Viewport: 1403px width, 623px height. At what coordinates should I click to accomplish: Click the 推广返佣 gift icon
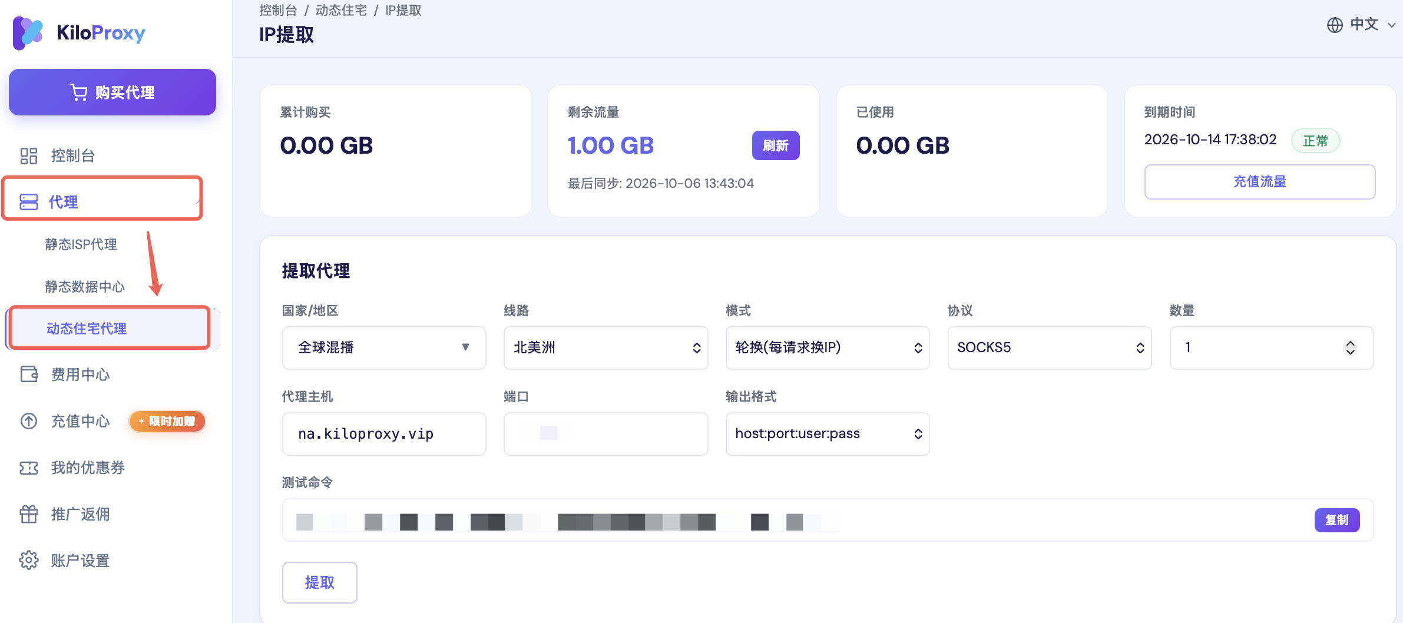click(29, 514)
